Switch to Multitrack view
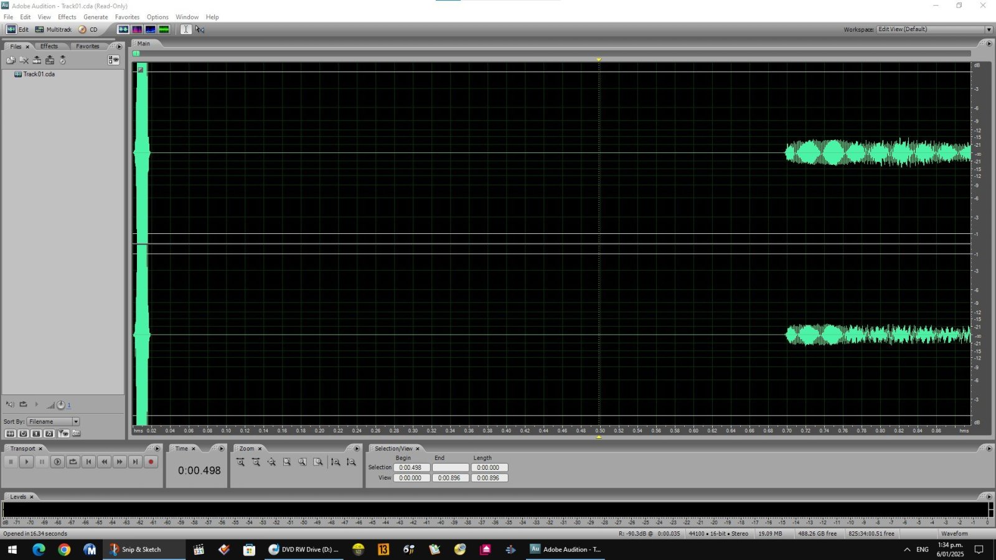 click(x=54, y=29)
